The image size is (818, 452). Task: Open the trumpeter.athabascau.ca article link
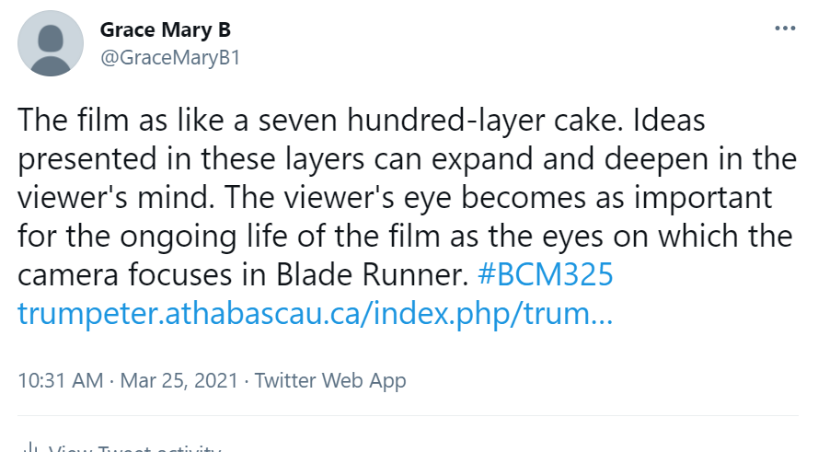315,315
